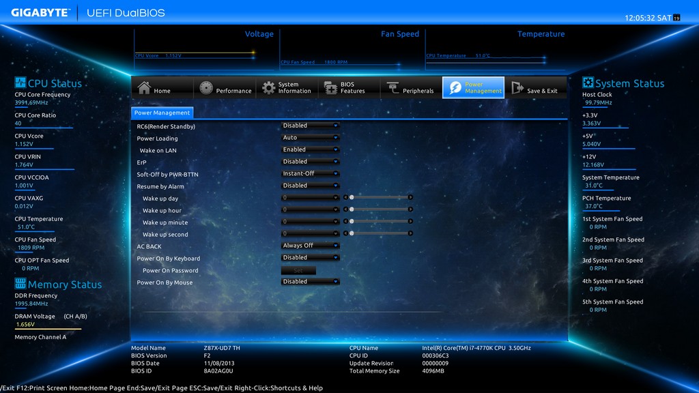Click the Save & Exit door icon
This screenshot has width=699, height=393.
pos(517,88)
